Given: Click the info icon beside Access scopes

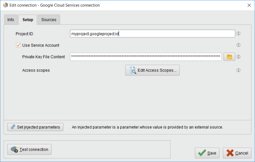Looking at the screenshot, I should coord(238,70).
